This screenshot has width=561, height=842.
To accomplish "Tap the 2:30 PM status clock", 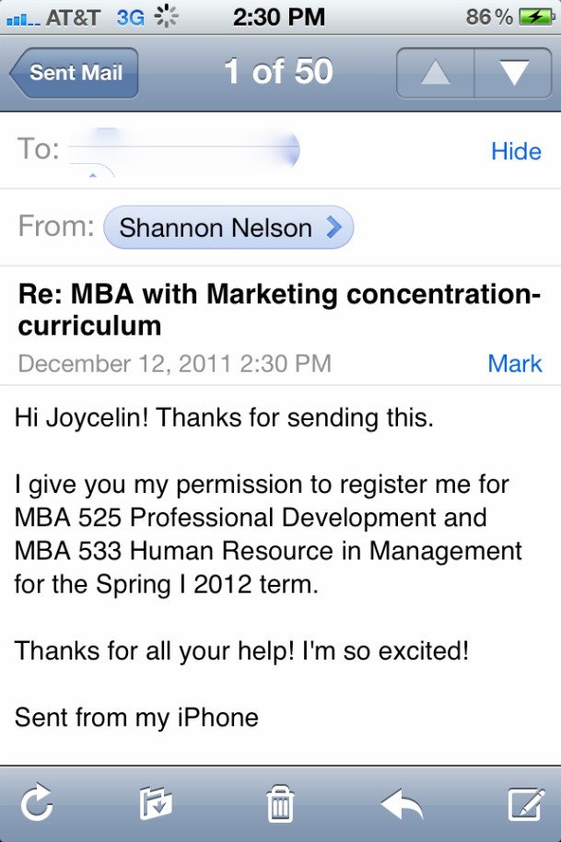I will click(278, 18).
